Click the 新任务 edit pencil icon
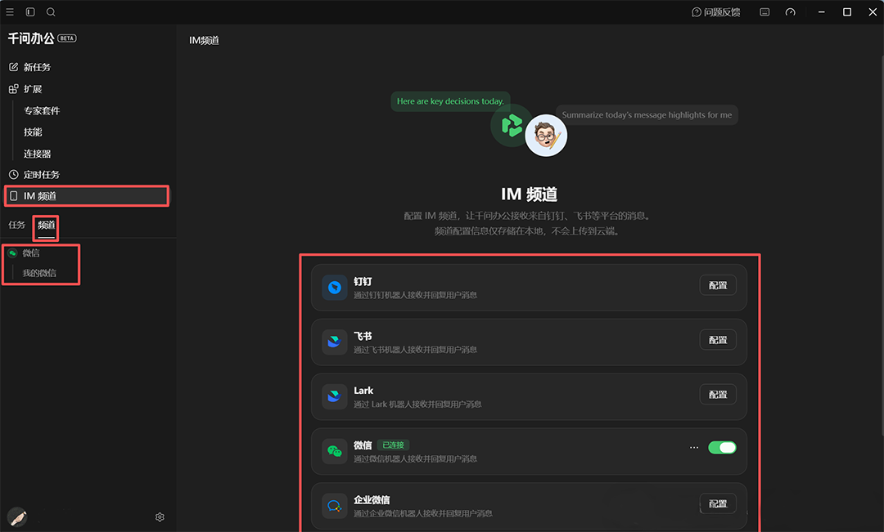The image size is (884, 532). pos(14,67)
